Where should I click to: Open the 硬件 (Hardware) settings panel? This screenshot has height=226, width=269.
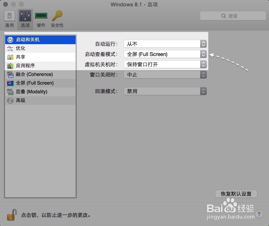click(41, 18)
